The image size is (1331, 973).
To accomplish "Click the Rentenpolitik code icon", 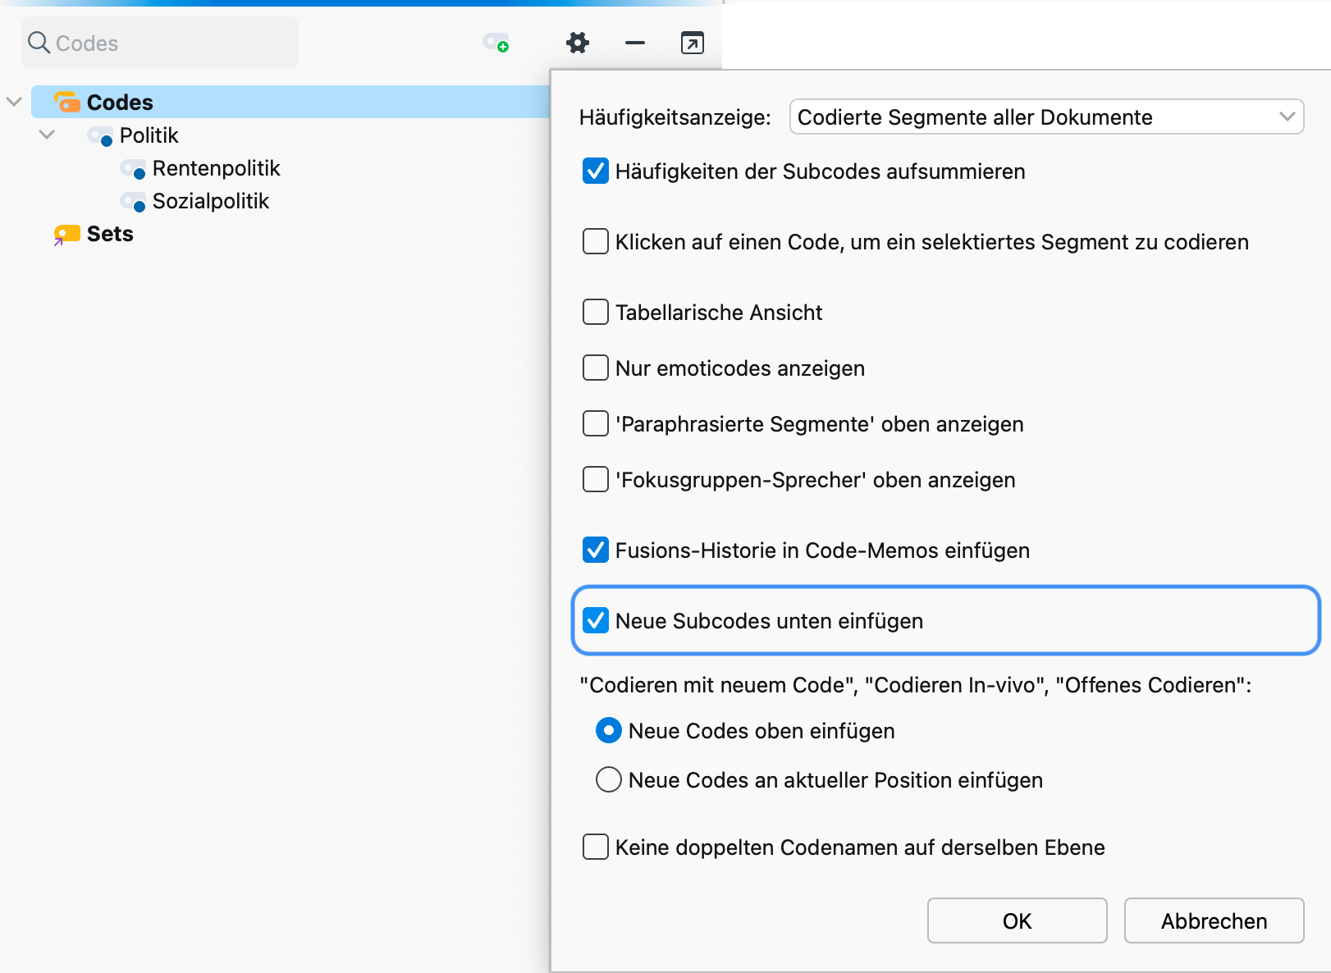I will coord(133,169).
